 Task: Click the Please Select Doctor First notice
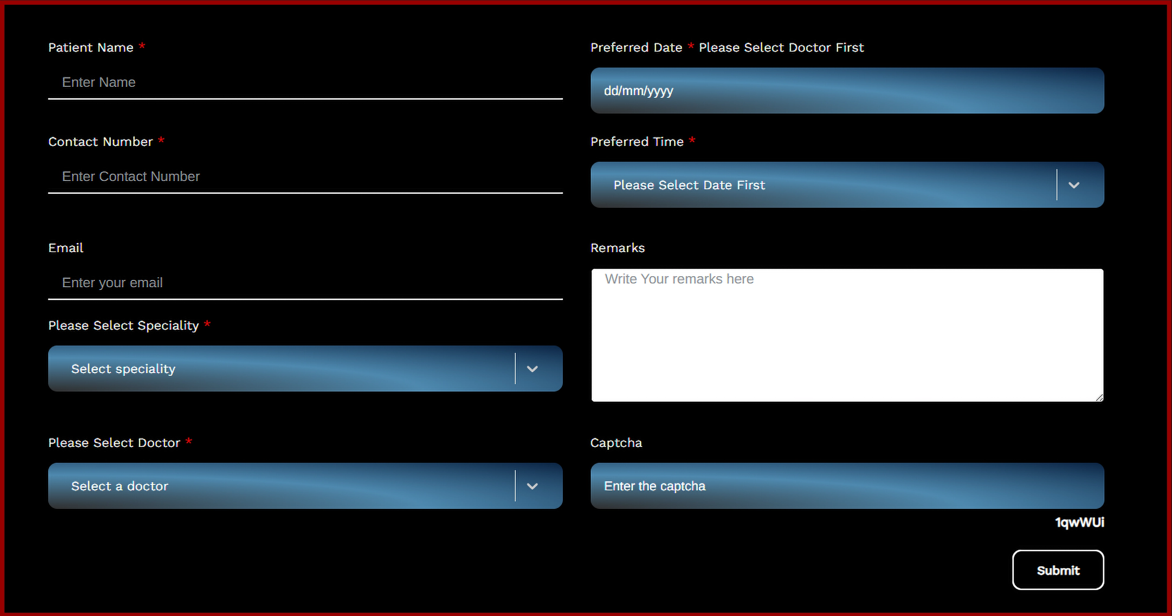pos(781,47)
